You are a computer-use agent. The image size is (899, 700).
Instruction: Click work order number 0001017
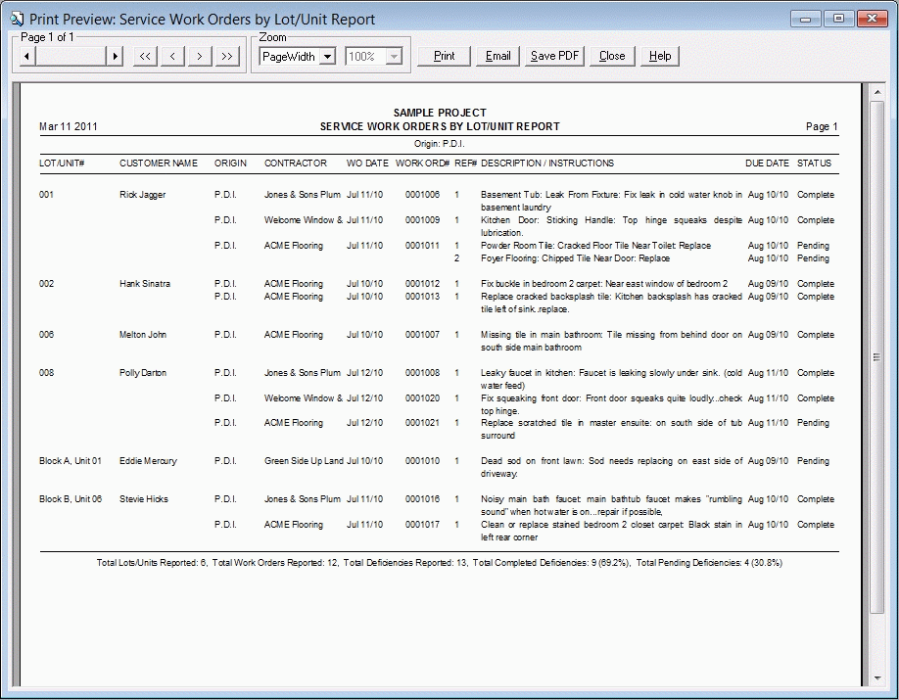coord(422,525)
